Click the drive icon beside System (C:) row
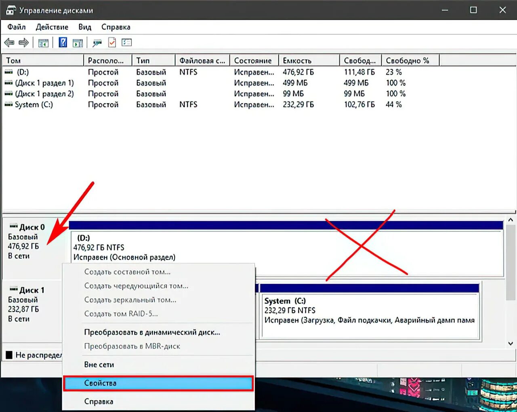The width and height of the screenshot is (517, 412). 8,105
